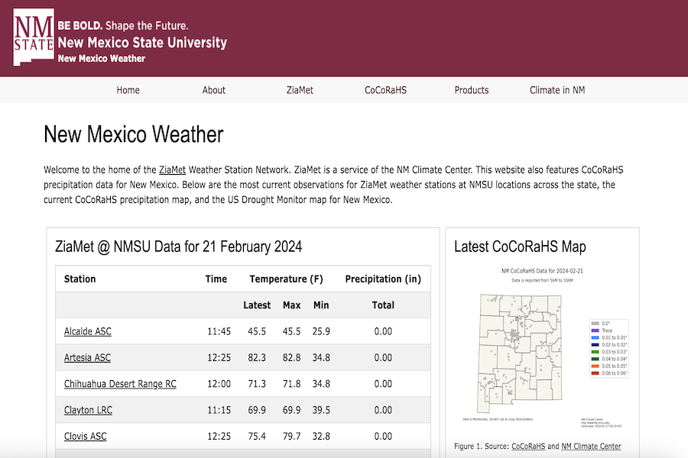Image resolution: width=688 pixels, height=458 pixels.
Task: Click Clovis ASC max temperature 79.7
Action: point(292,437)
